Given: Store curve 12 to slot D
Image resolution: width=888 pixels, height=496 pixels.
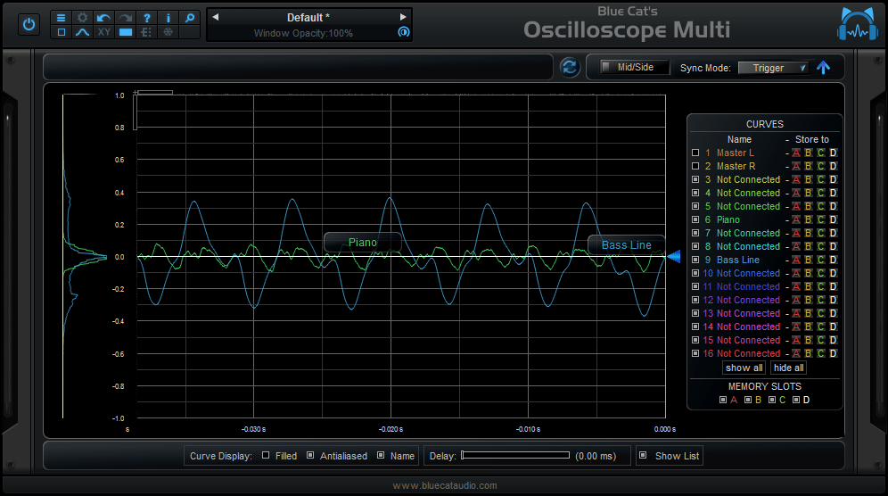Looking at the screenshot, I should tap(833, 300).
